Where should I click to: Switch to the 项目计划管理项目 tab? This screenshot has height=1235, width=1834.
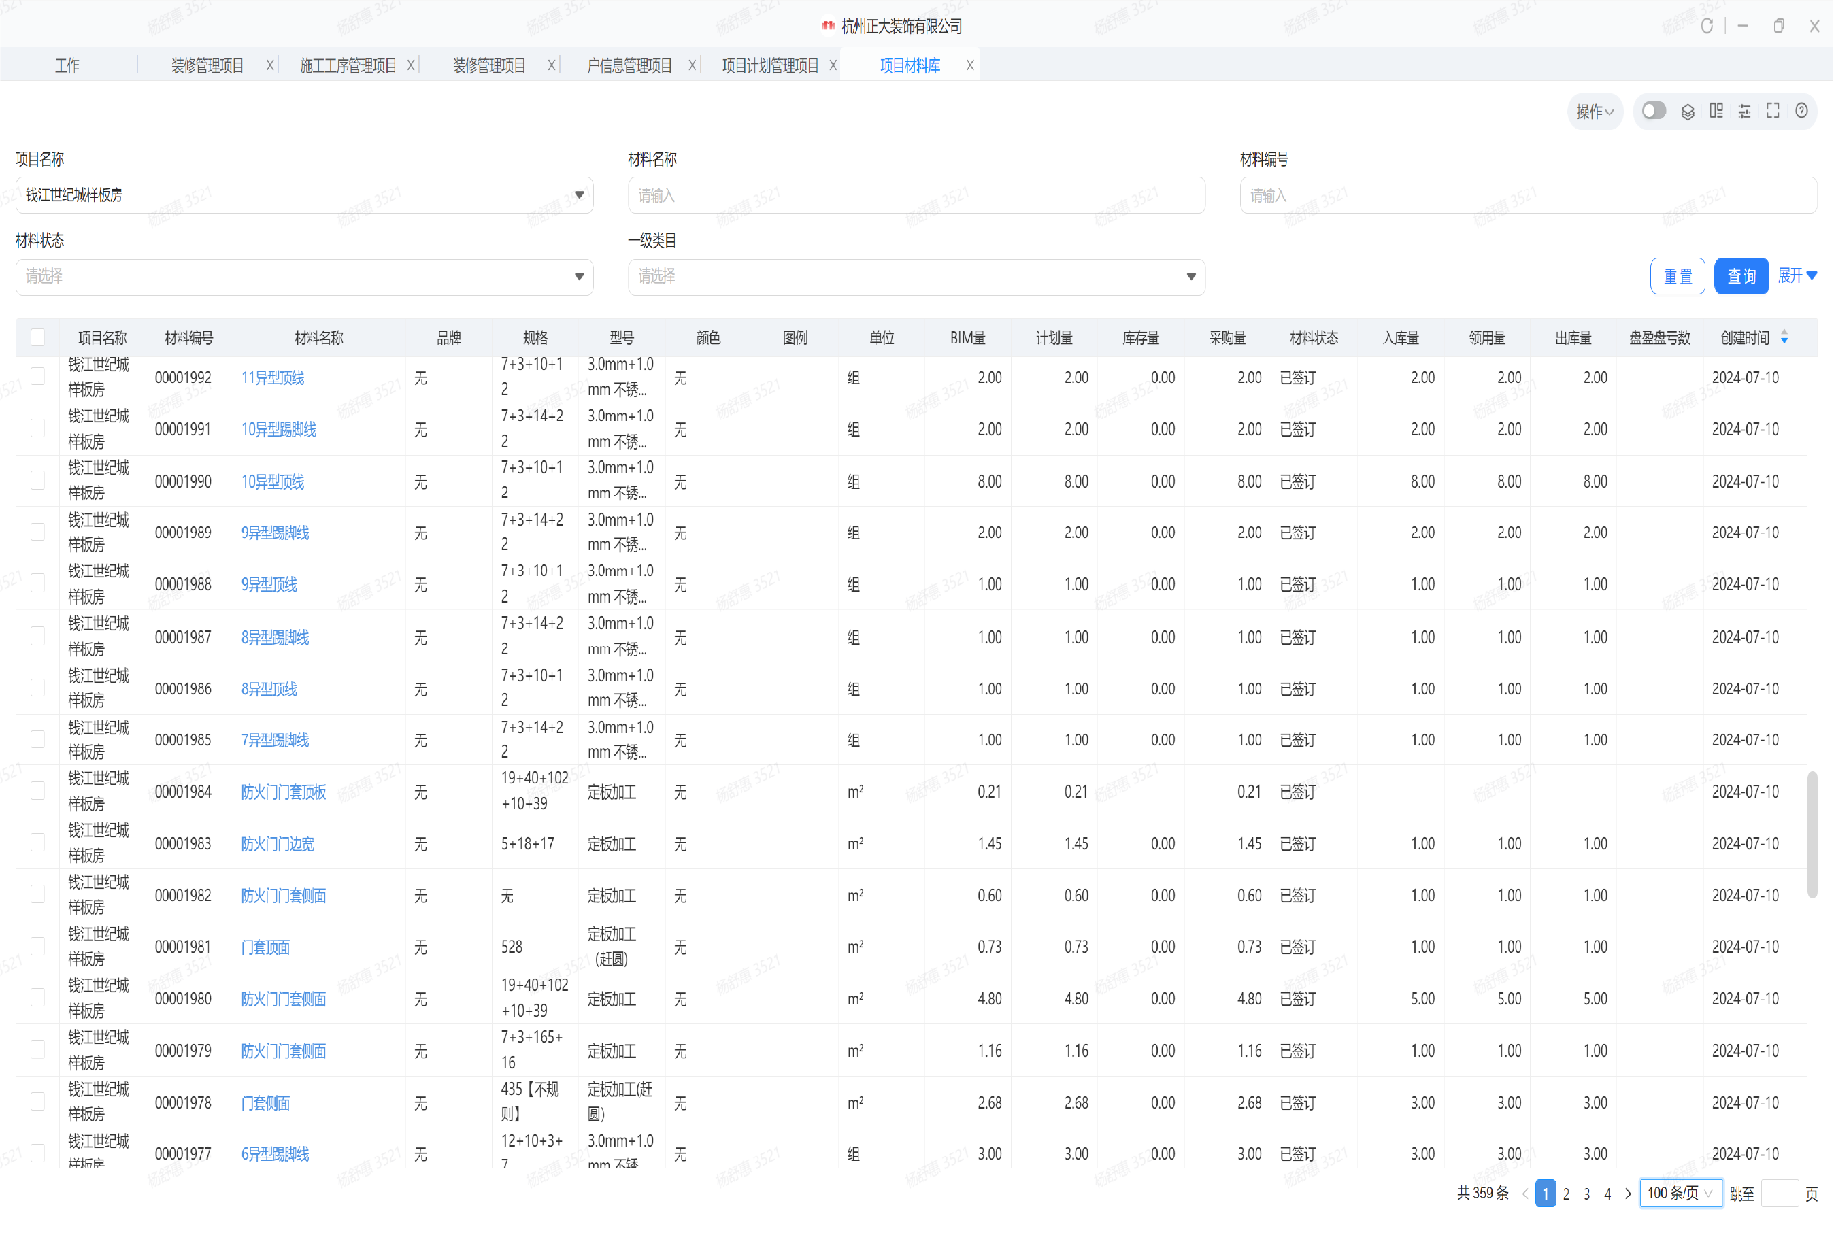[769, 65]
